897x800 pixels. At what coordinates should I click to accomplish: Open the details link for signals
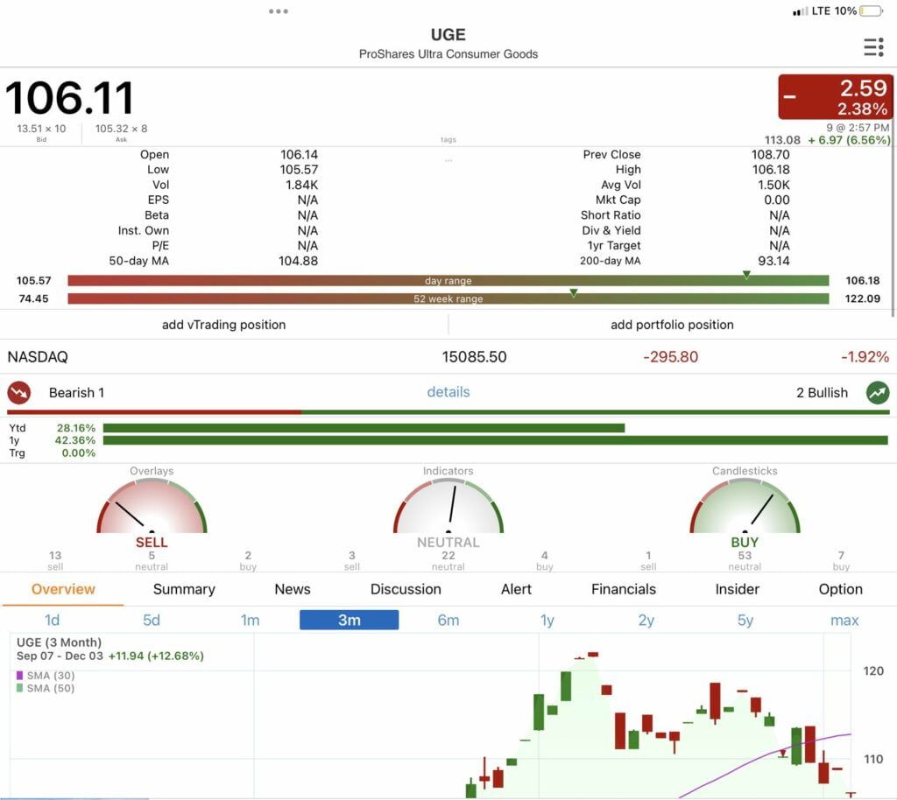click(448, 392)
